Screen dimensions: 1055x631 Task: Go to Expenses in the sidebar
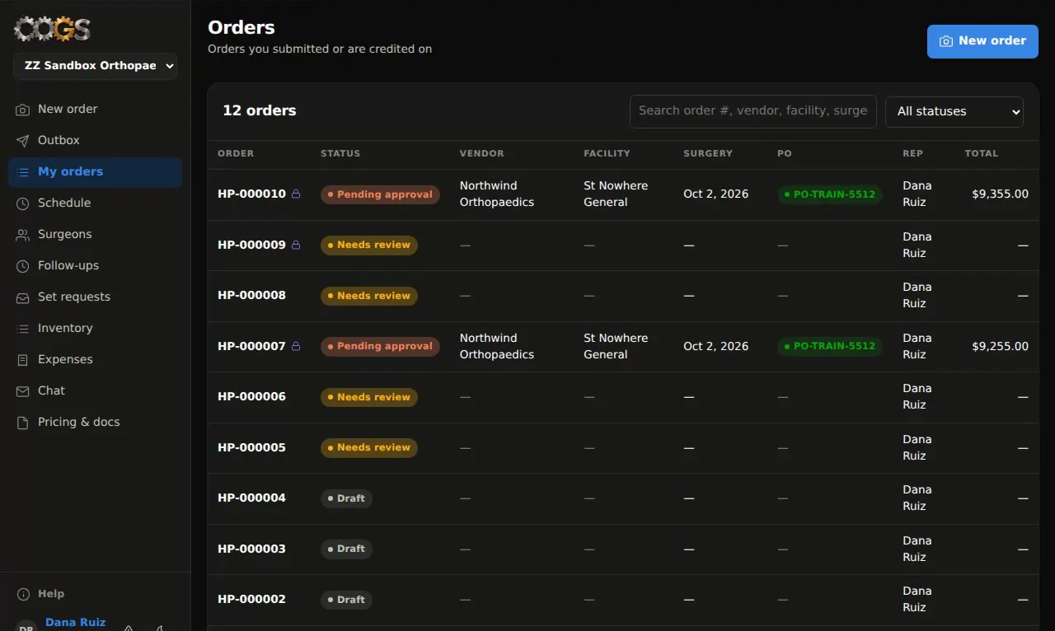click(95, 359)
